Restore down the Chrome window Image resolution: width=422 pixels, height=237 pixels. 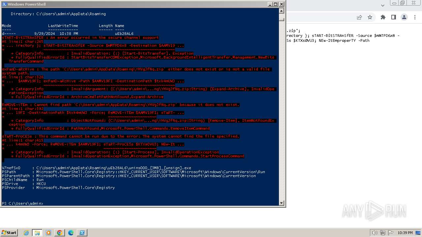tap(403, 3)
